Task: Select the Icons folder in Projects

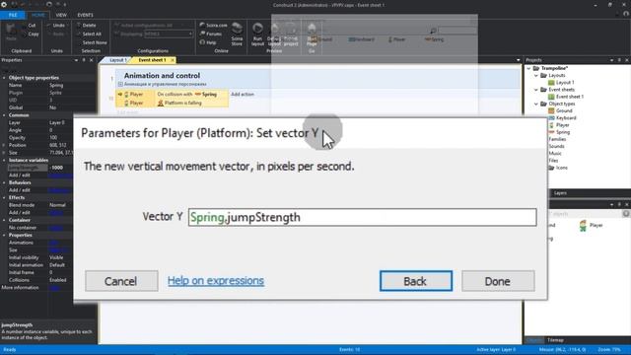Action: click(558, 168)
